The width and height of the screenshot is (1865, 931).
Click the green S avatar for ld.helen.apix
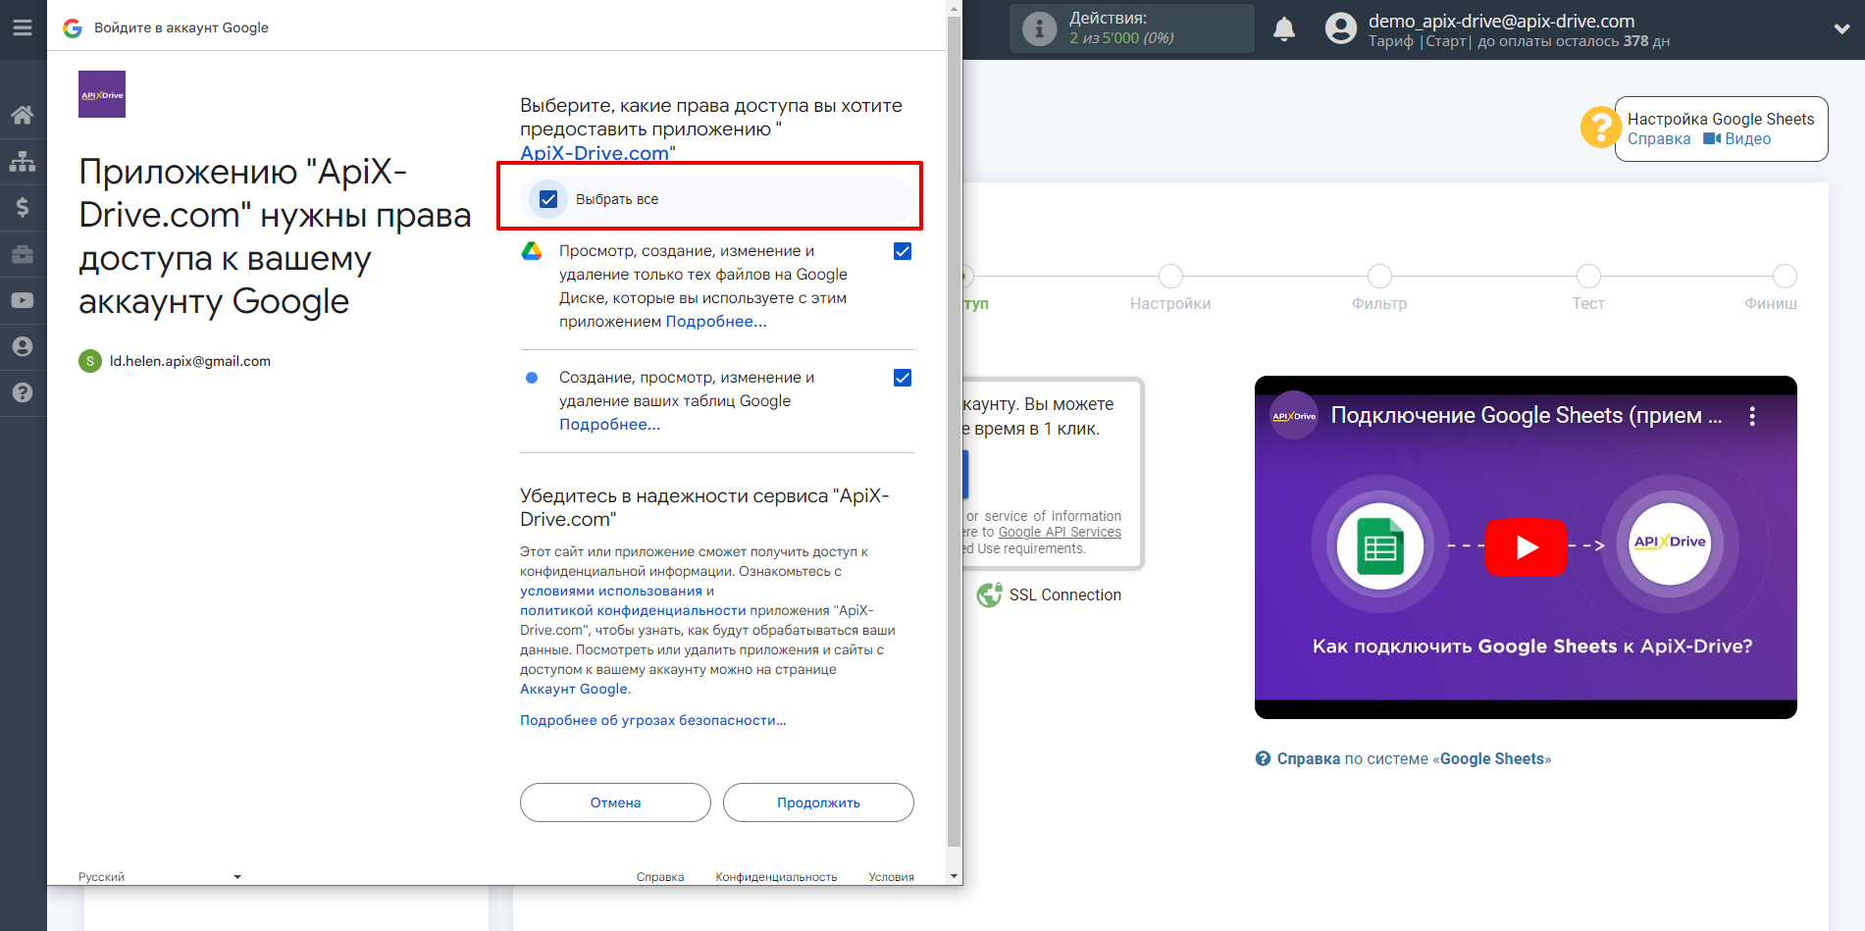(x=90, y=361)
